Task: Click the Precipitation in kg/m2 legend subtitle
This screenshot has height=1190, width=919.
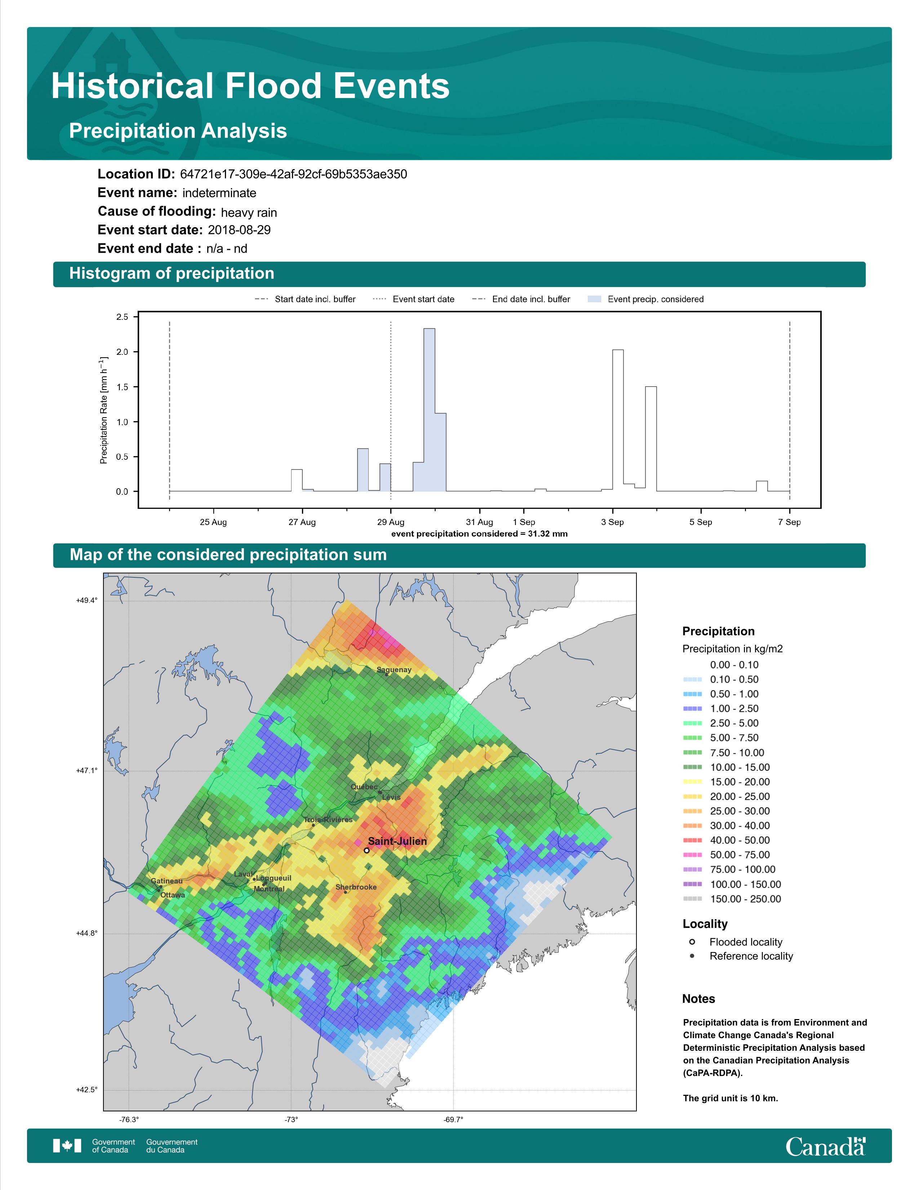Action: click(732, 648)
